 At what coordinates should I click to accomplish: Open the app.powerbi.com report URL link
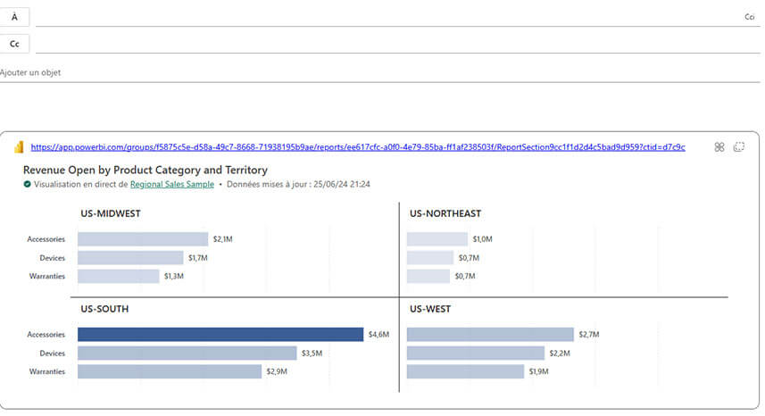(x=358, y=146)
